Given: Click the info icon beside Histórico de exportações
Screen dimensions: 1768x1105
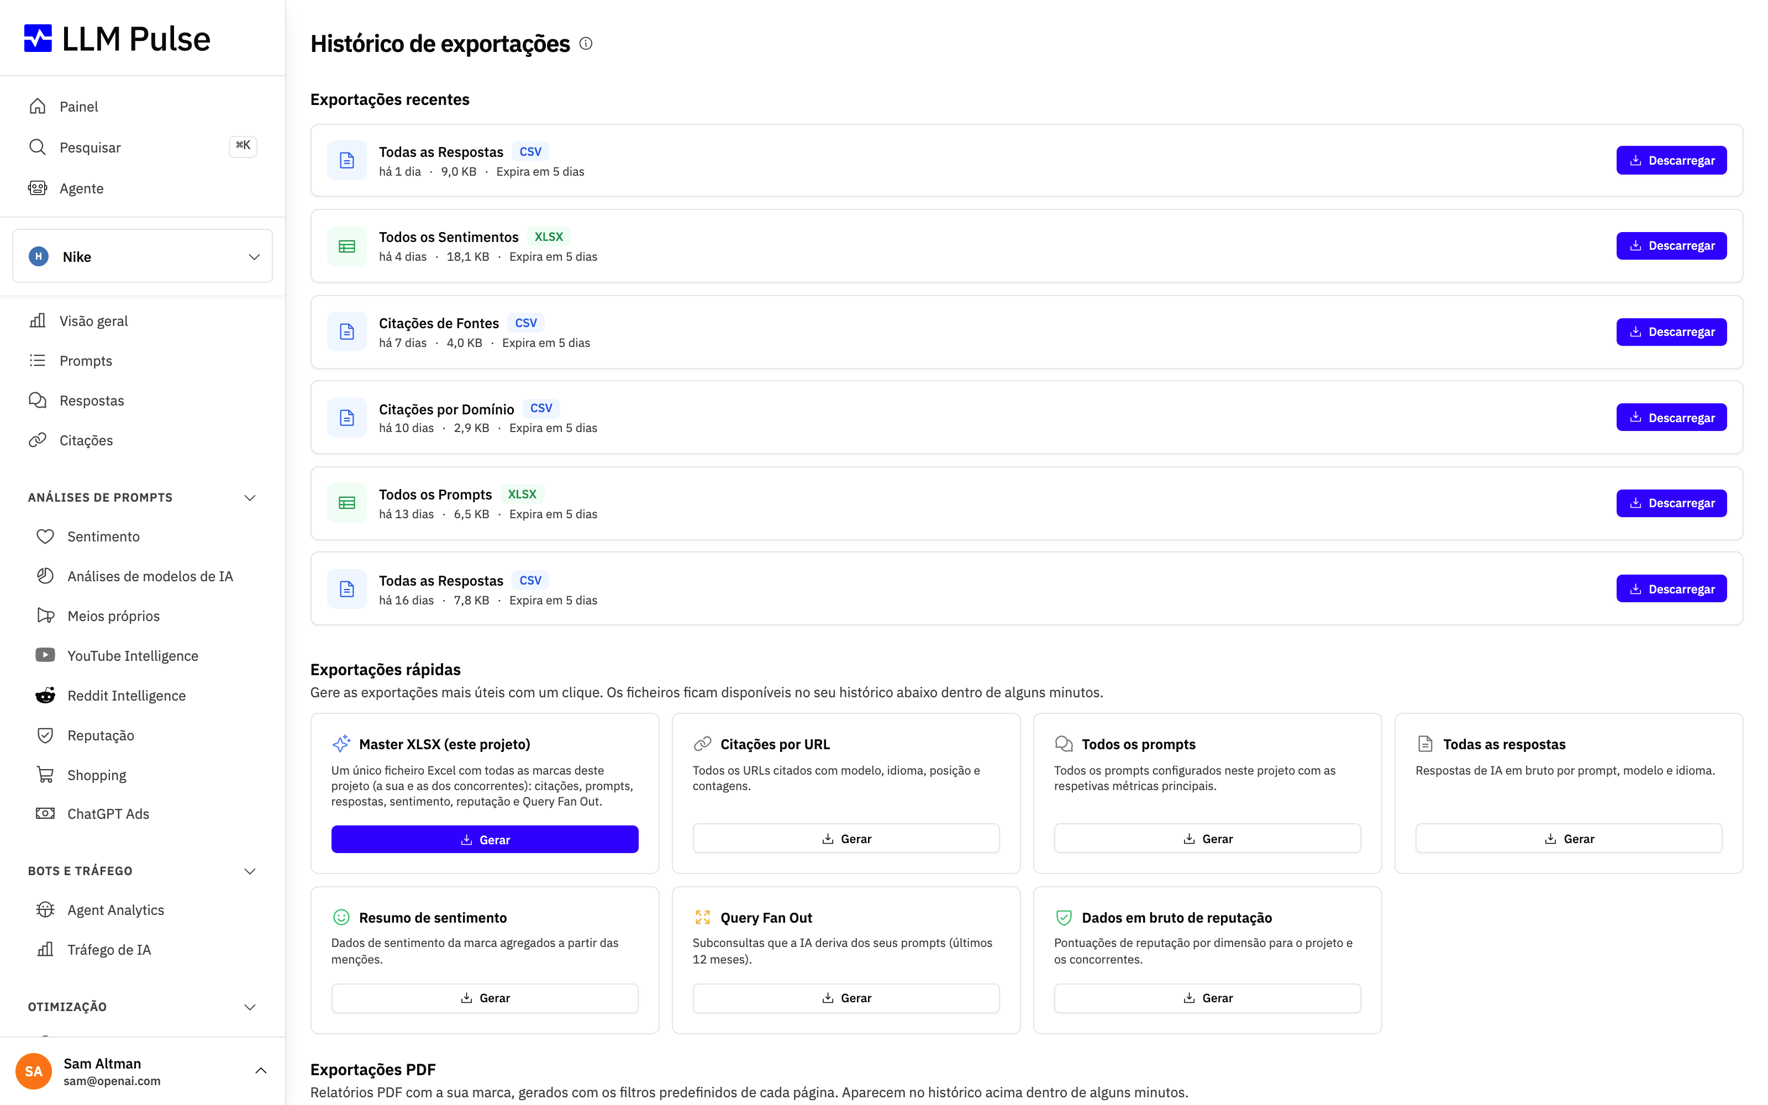Looking at the screenshot, I should tap(586, 44).
